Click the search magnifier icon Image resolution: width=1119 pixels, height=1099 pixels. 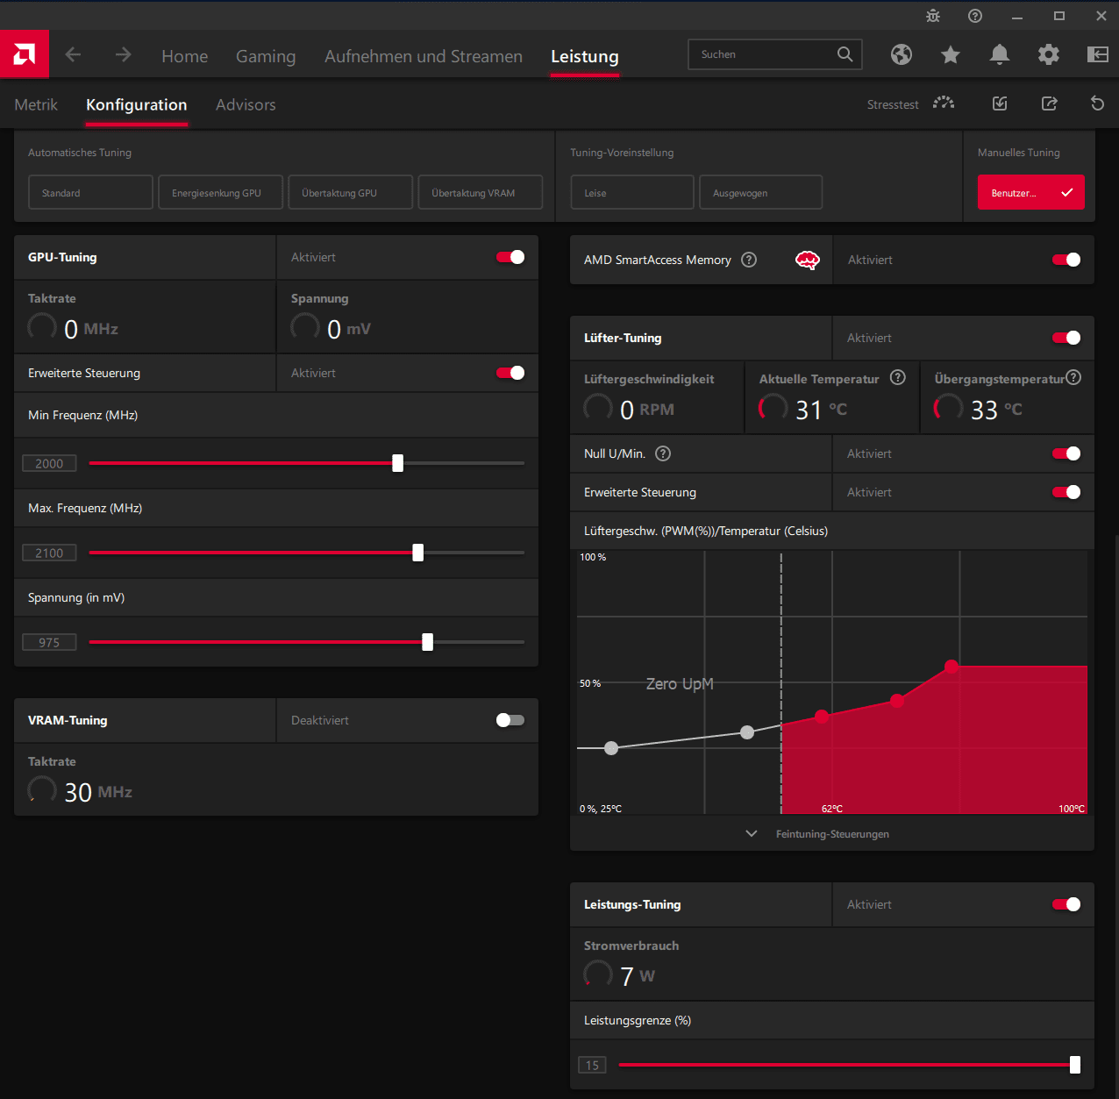(845, 54)
